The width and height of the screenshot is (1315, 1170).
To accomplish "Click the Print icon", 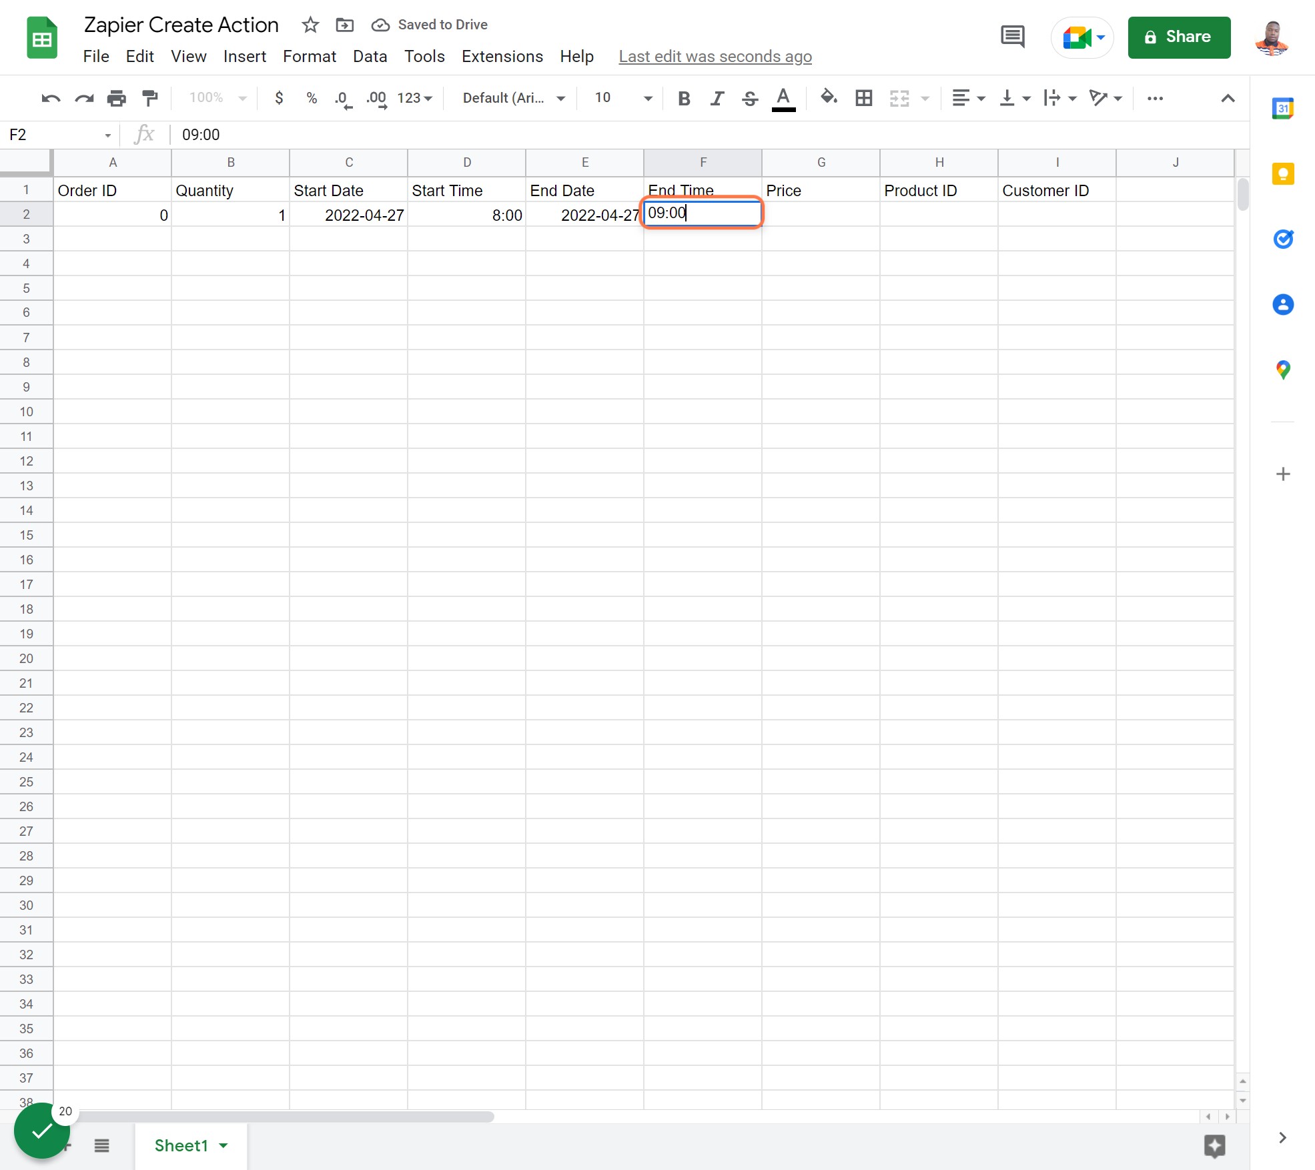I will 117,99.
